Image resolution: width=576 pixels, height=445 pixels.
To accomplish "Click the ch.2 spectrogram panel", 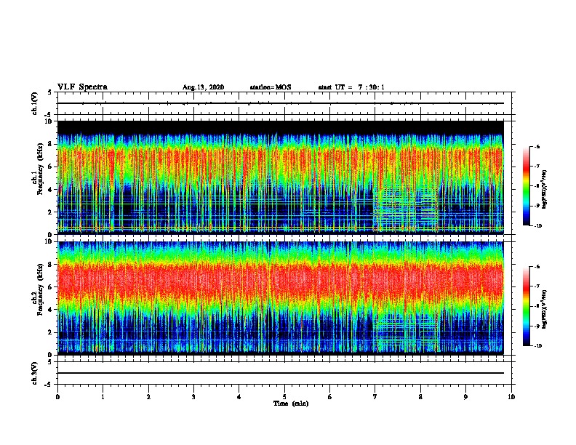I will click(280, 298).
